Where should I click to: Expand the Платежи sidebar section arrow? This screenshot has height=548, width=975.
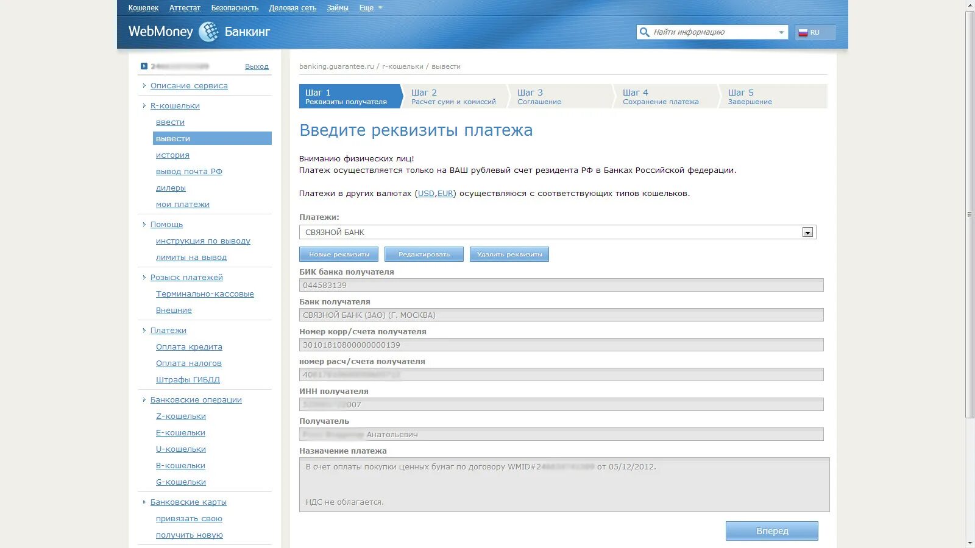pyautogui.click(x=144, y=331)
